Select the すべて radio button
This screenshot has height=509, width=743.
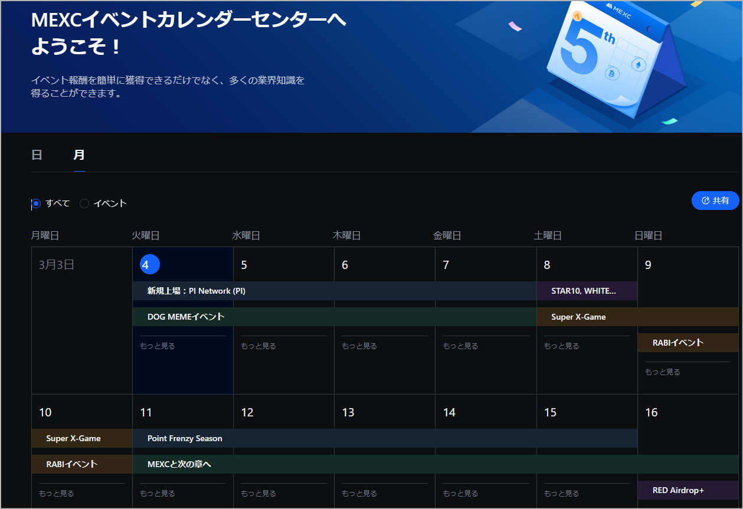36,203
